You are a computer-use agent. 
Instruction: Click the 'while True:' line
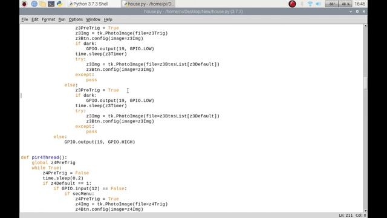[47, 168]
